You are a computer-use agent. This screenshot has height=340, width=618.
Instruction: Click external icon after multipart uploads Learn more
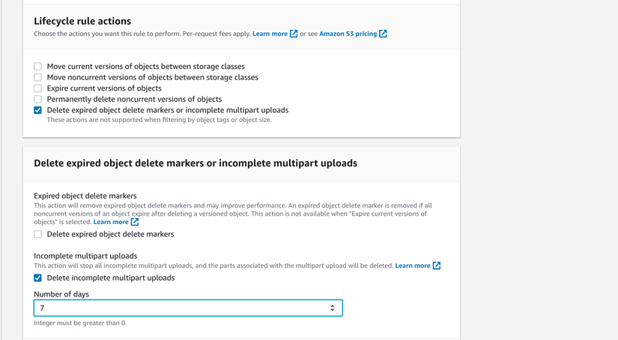pos(437,265)
